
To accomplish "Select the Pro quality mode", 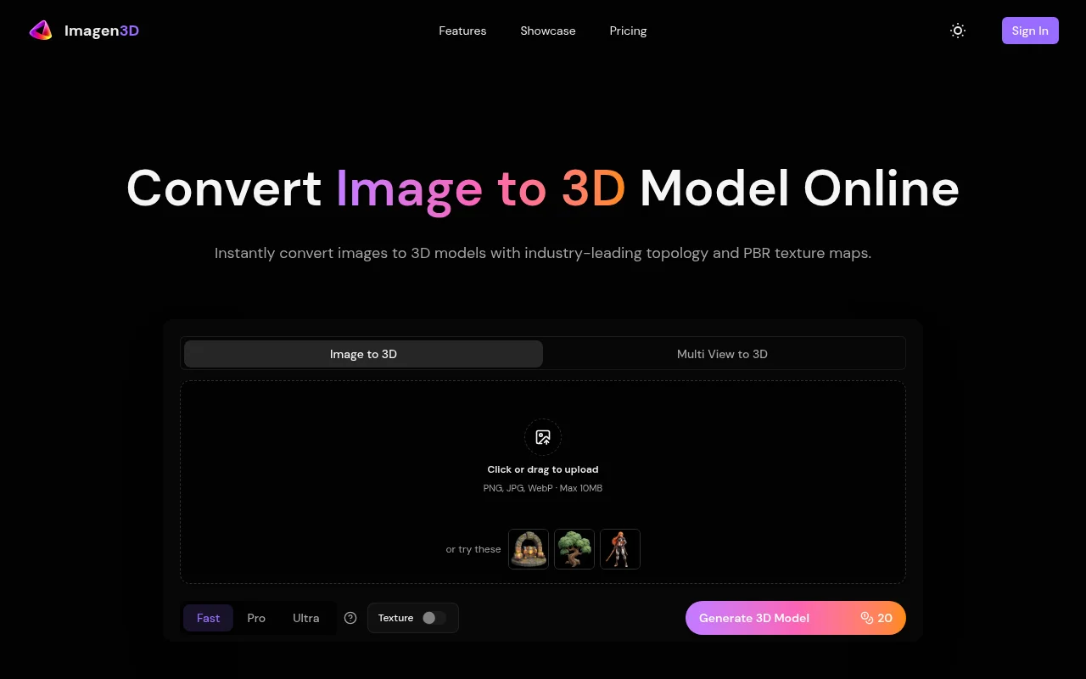I will 256,618.
